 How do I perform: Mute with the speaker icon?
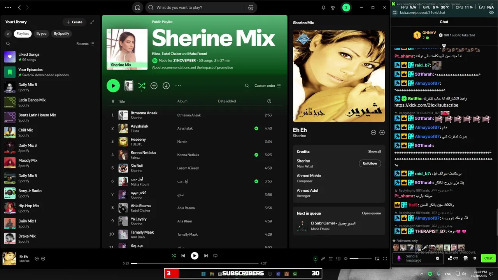pos(345,259)
